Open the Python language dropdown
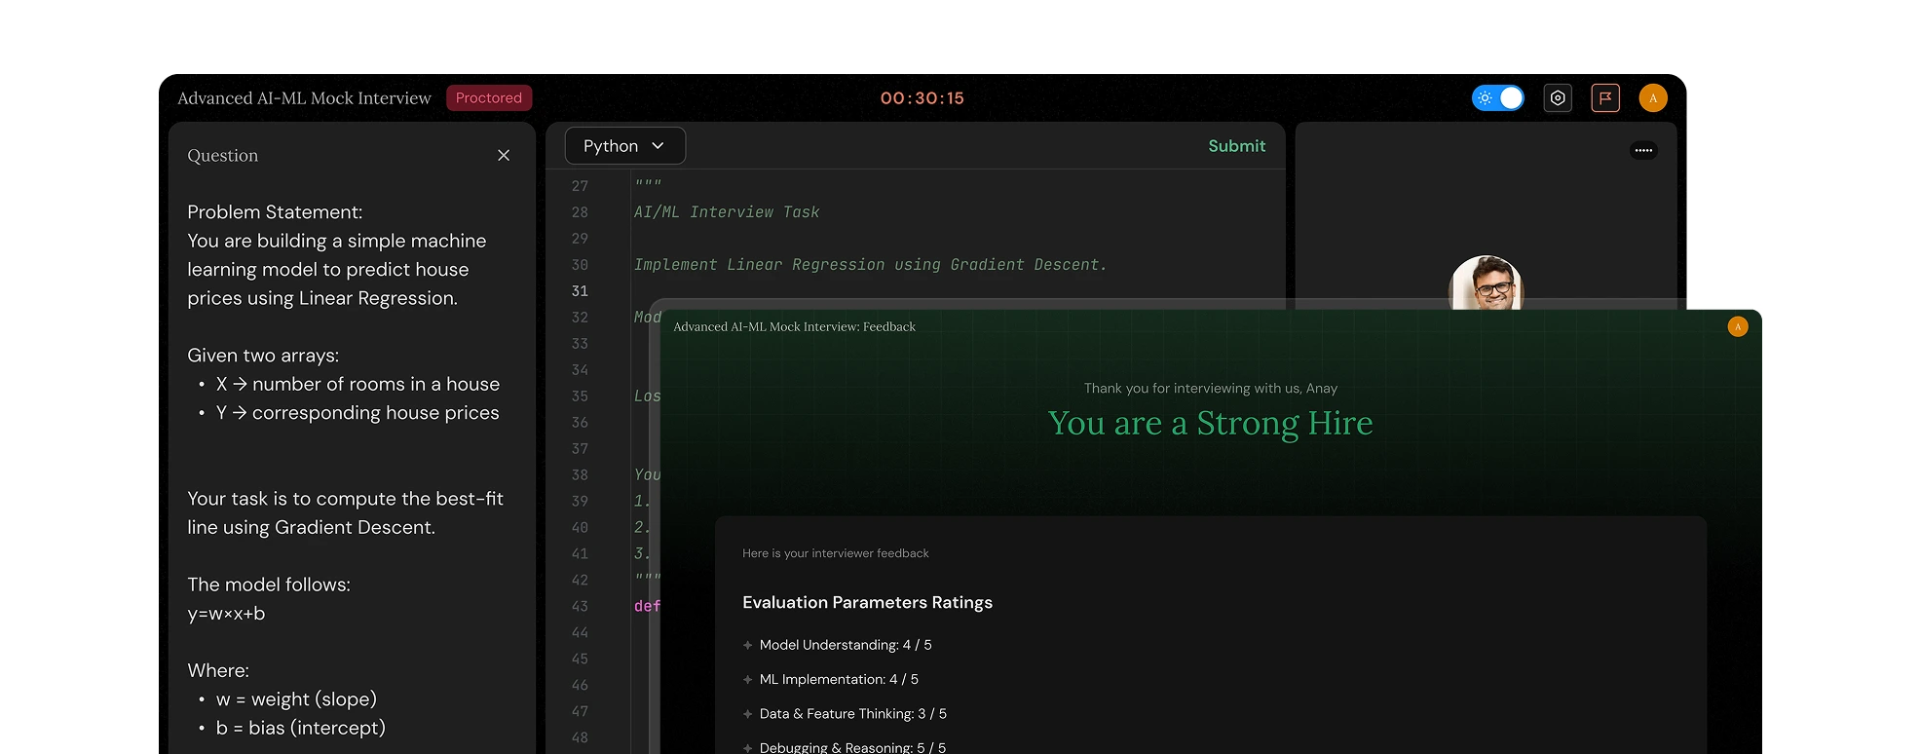This screenshot has width=1920, height=754. coord(624,146)
